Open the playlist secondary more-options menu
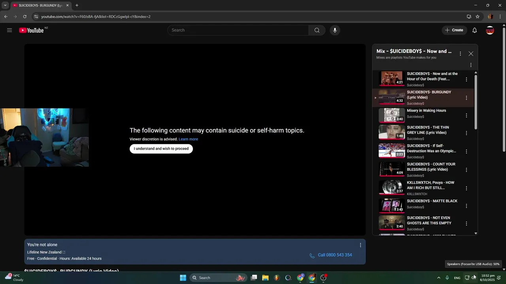The image size is (506, 284). pyautogui.click(x=471, y=65)
